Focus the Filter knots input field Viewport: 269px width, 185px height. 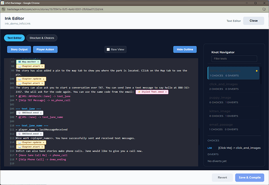click(234, 59)
